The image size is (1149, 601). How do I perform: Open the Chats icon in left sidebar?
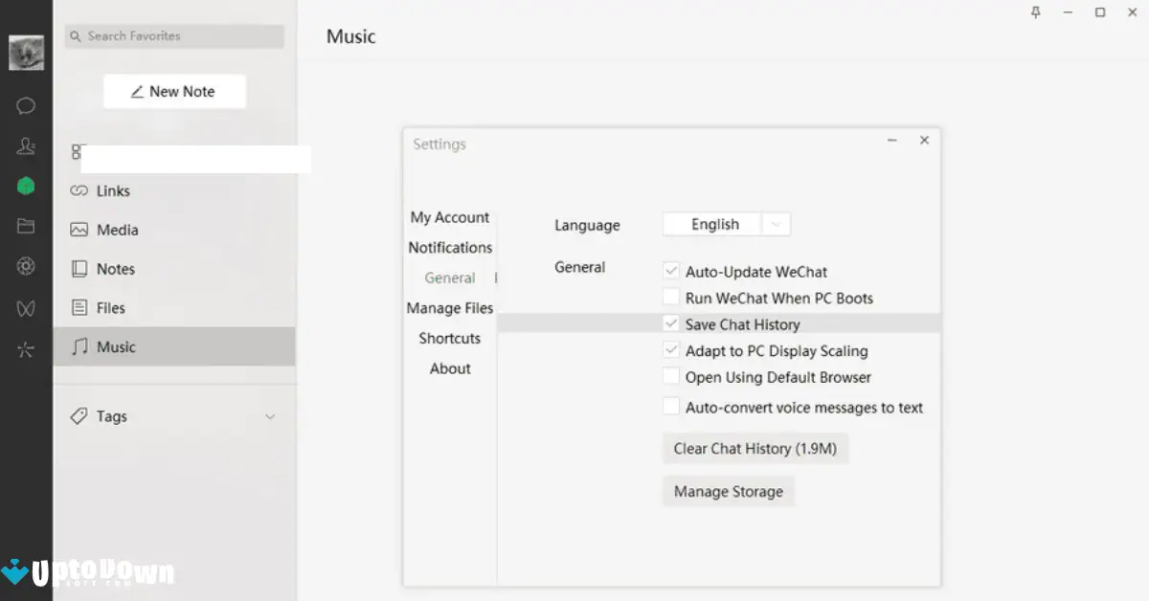pos(26,106)
